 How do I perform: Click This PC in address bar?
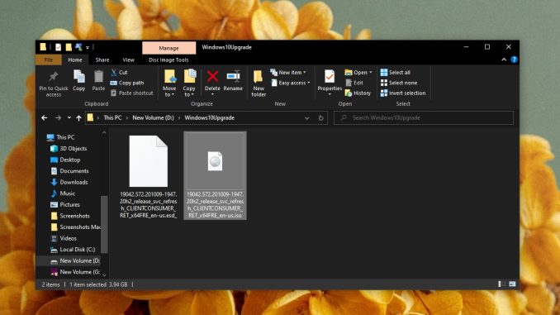112,118
